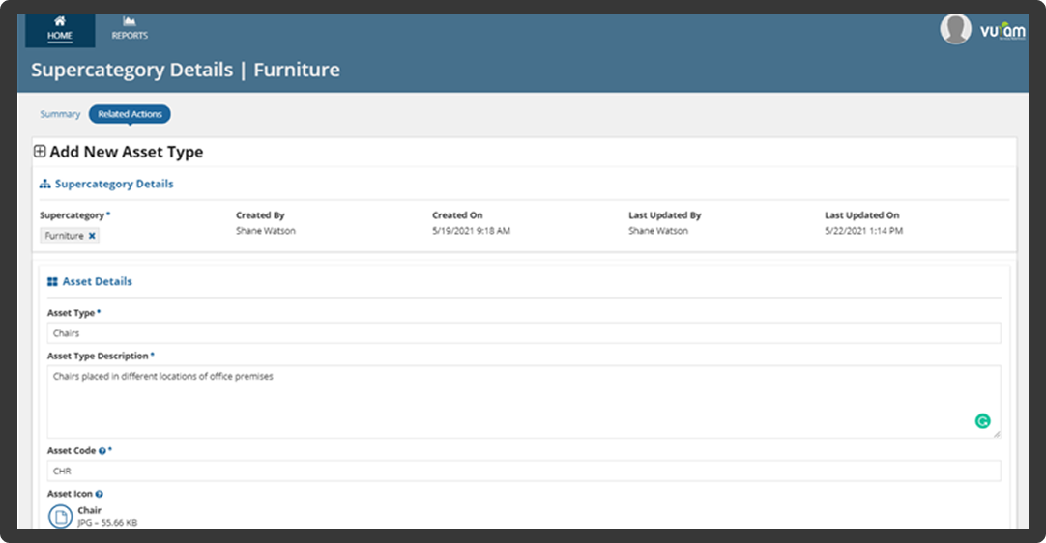Click the Last Updated On date 5/22/2021 1:14 PM
Screen dimensions: 1046x543
pyautogui.click(x=864, y=231)
